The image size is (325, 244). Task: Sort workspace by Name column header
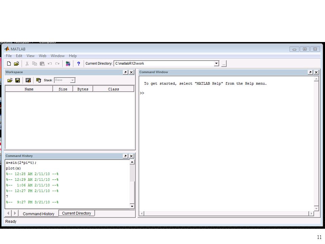pyautogui.click(x=29, y=89)
